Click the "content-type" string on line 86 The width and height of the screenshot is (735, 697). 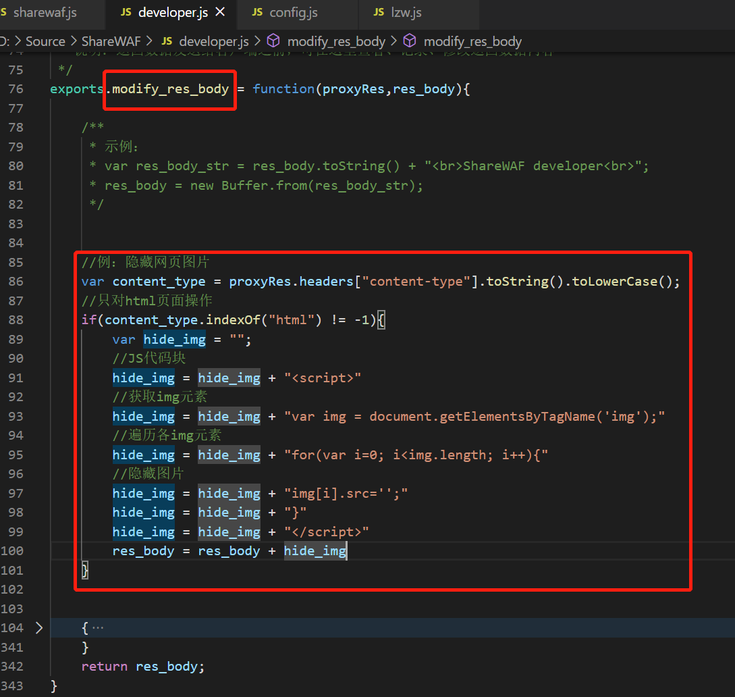(x=416, y=282)
